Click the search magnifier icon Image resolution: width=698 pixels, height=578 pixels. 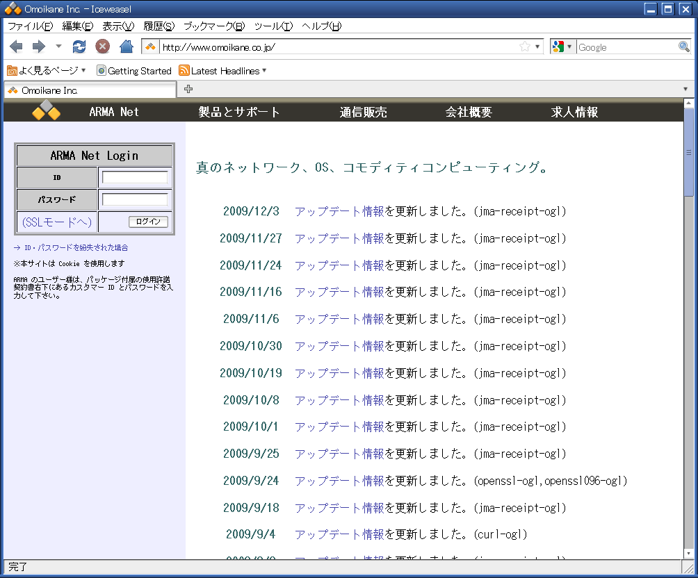click(684, 47)
